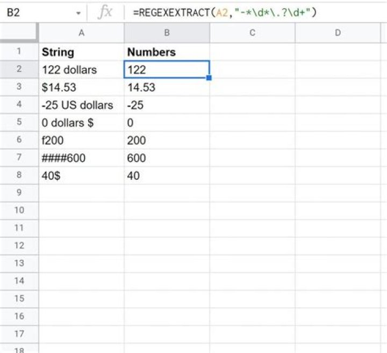Click cell containing '$14.53'

tap(82, 87)
